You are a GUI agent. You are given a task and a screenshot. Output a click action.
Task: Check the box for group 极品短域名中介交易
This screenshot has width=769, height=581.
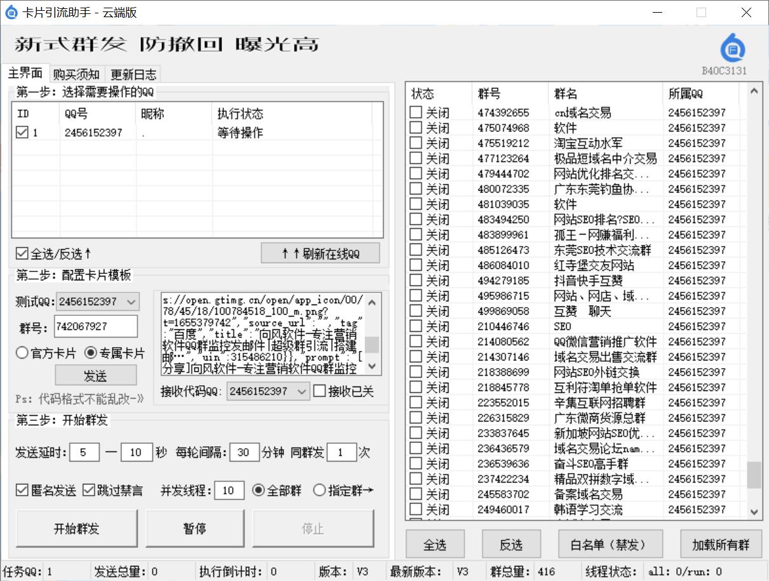[x=416, y=158]
